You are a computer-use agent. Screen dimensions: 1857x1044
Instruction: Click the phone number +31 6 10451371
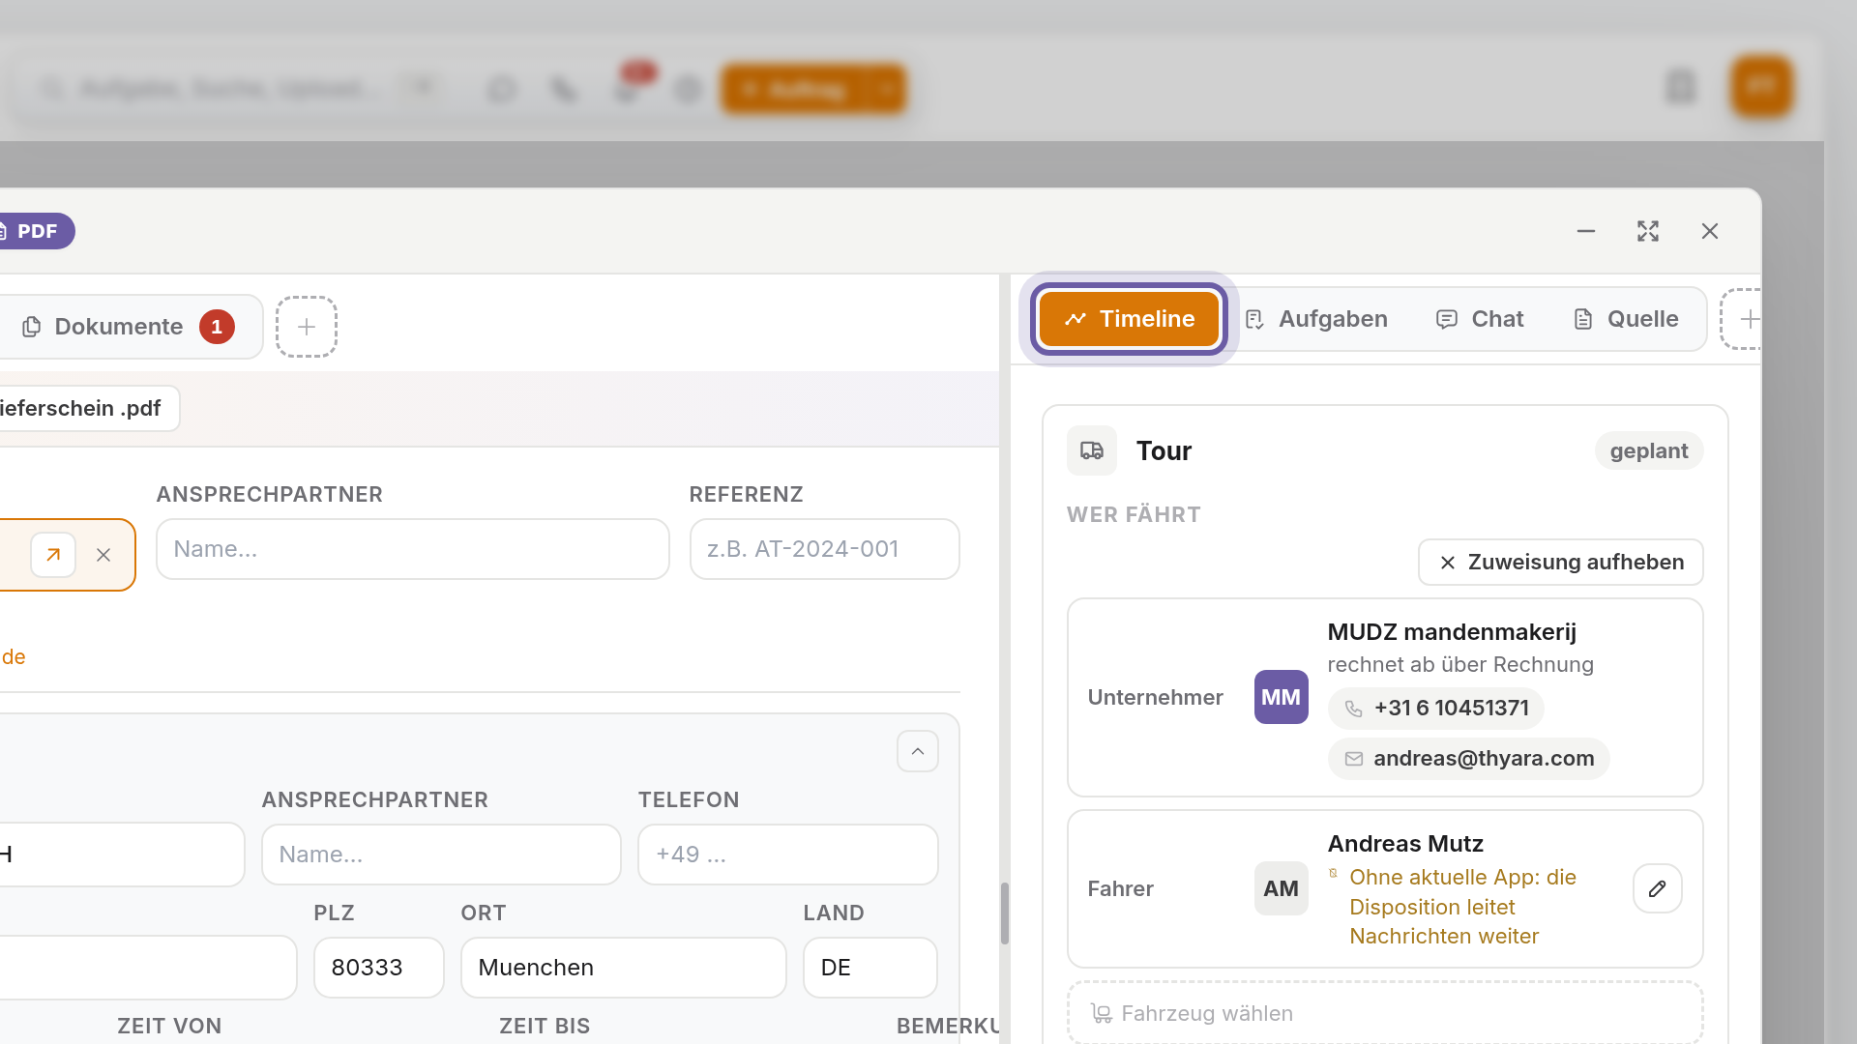1436,708
